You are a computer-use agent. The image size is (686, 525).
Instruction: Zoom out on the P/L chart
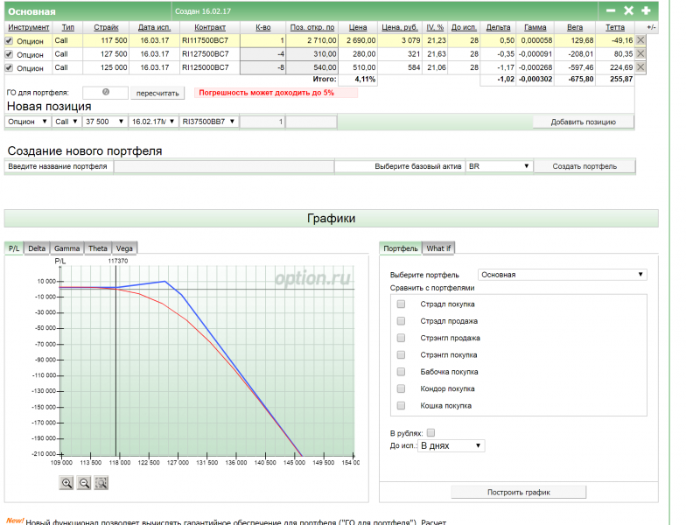[x=84, y=483]
